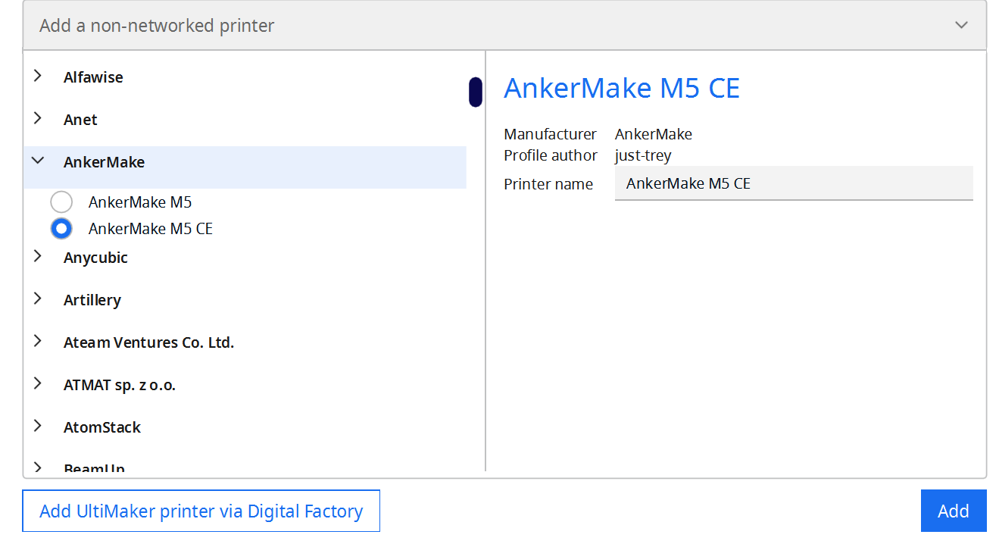Select the AnkerMake M5 CE printer
This screenshot has width=999, height=544.
150,228
